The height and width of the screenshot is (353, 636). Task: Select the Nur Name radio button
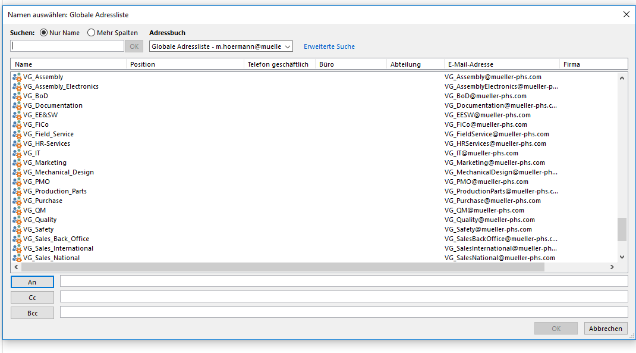tap(44, 33)
